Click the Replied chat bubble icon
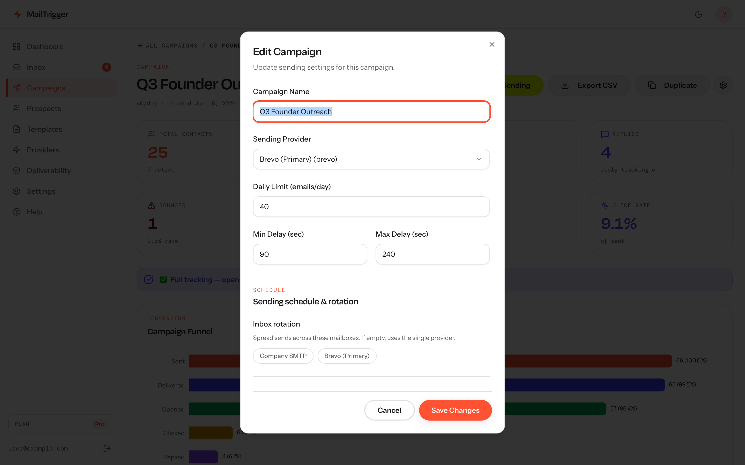The height and width of the screenshot is (465, 745). (x=605, y=134)
